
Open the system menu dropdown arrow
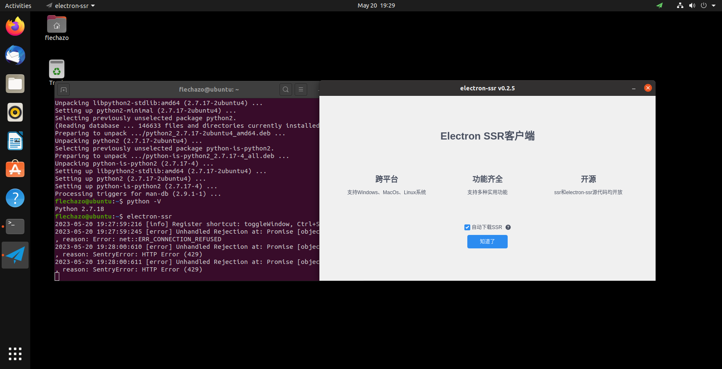[714, 6]
